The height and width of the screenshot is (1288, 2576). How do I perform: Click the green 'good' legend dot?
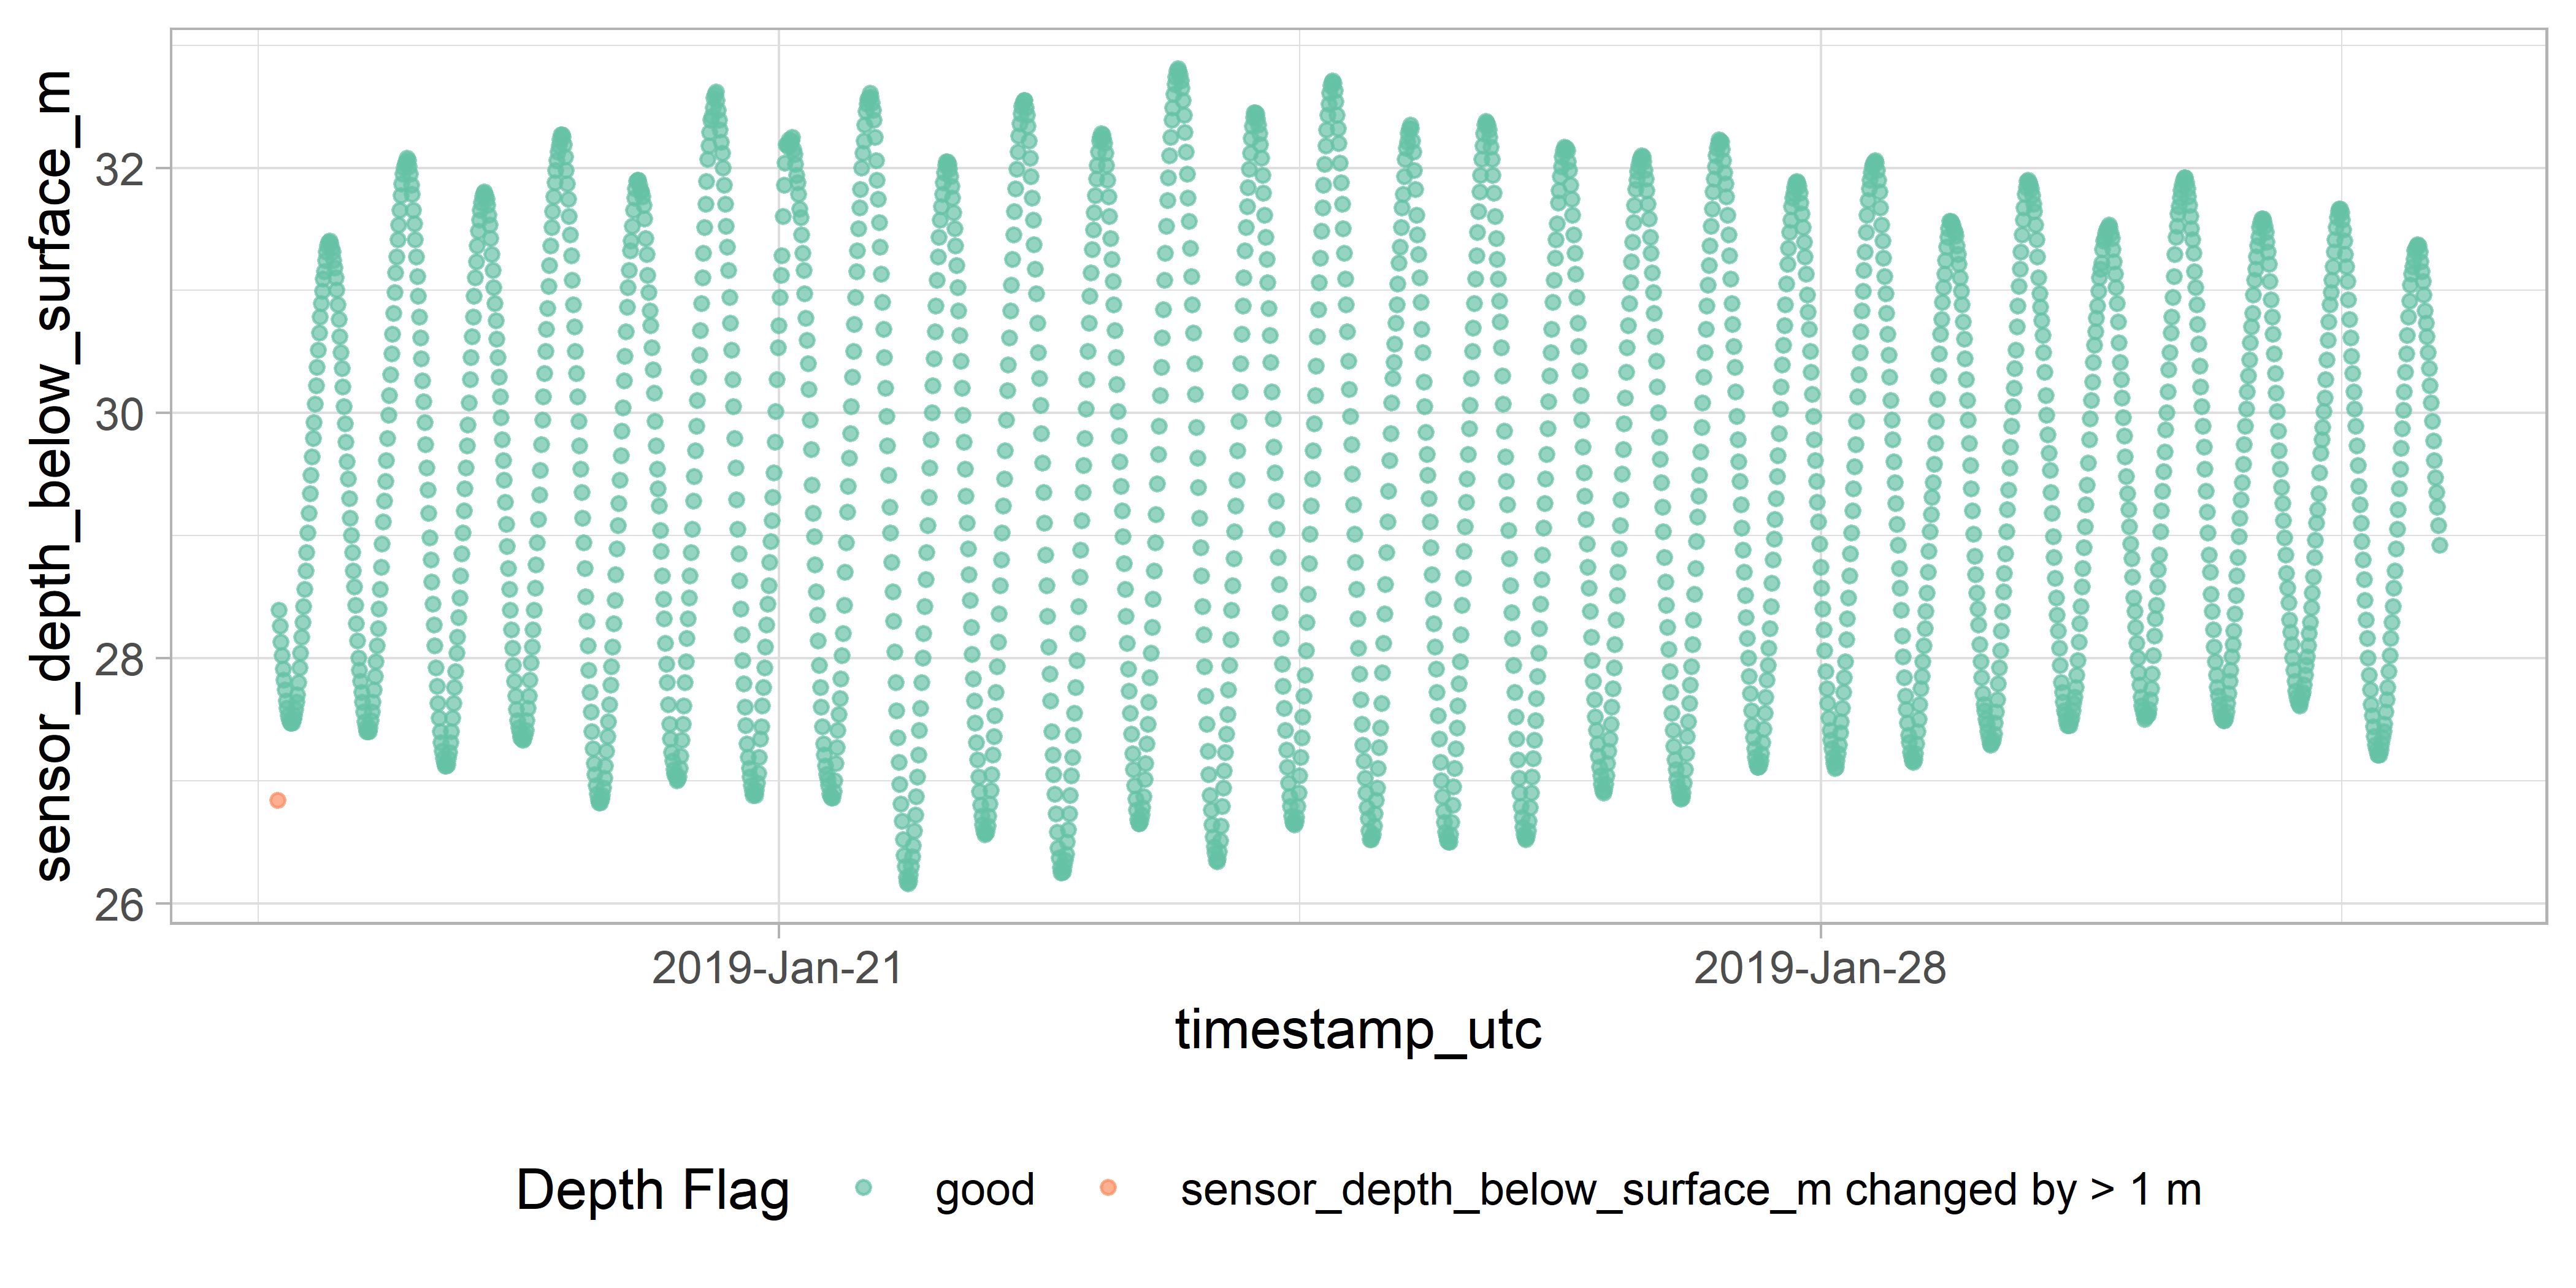(x=864, y=1188)
